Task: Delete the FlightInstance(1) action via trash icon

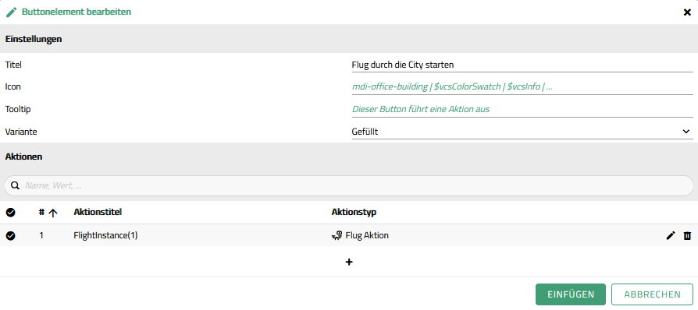Action: click(x=687, y=235)
